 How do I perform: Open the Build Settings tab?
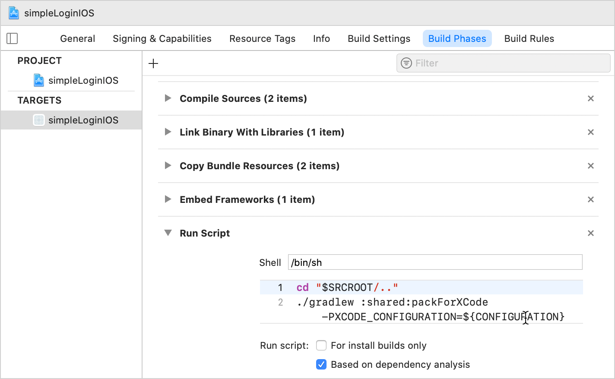[379, 38]
